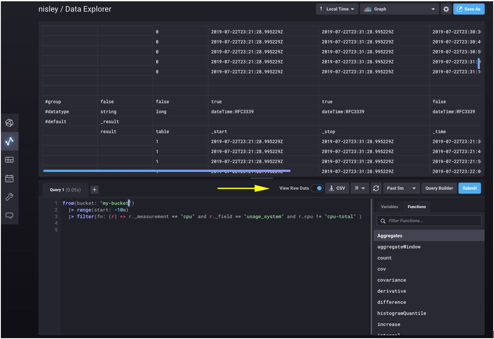Open the admin cube icon in sidebar

click(10, 122)
